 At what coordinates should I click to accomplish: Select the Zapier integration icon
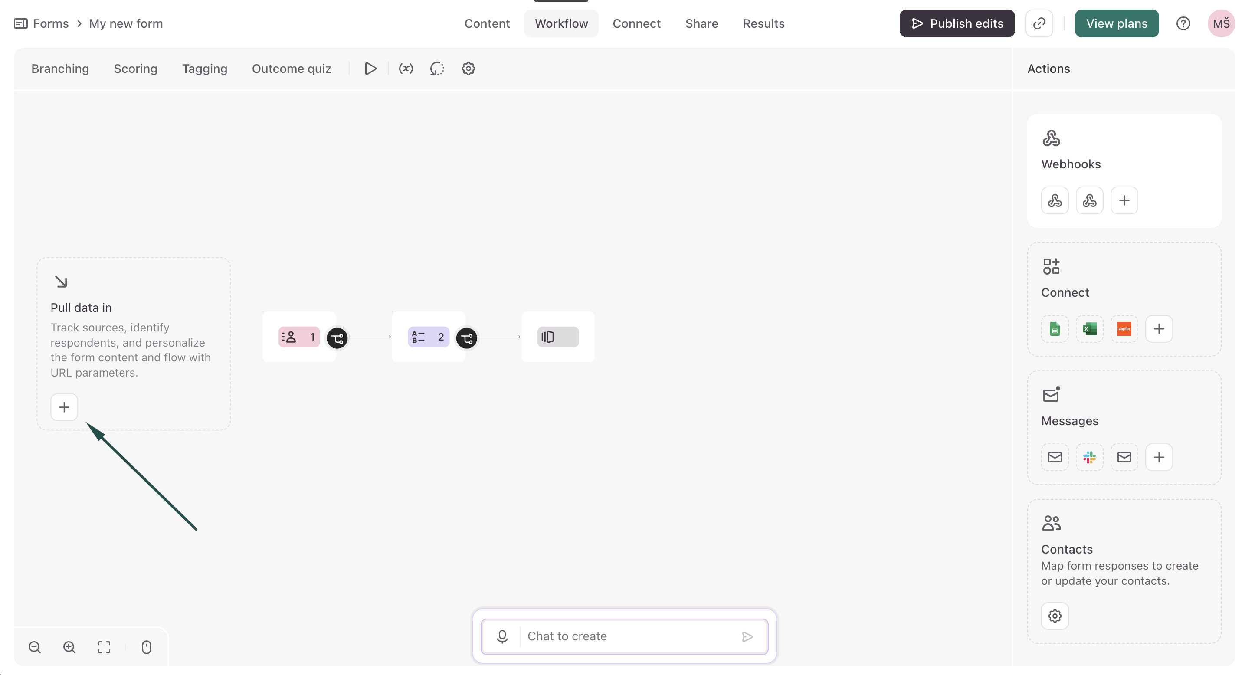coord(1124,329)
